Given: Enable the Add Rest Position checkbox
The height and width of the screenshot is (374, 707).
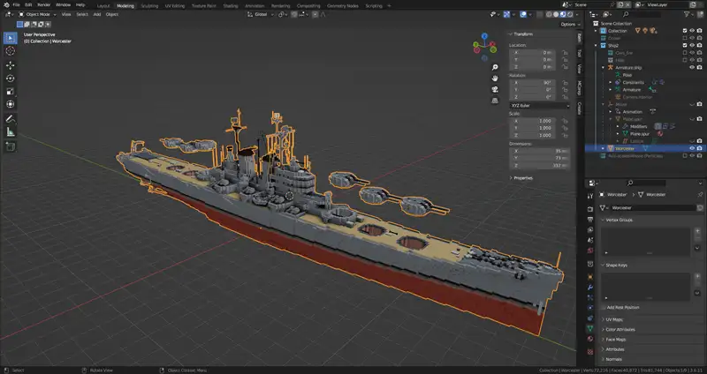Looking at the screenshot, I should (604, 307).
